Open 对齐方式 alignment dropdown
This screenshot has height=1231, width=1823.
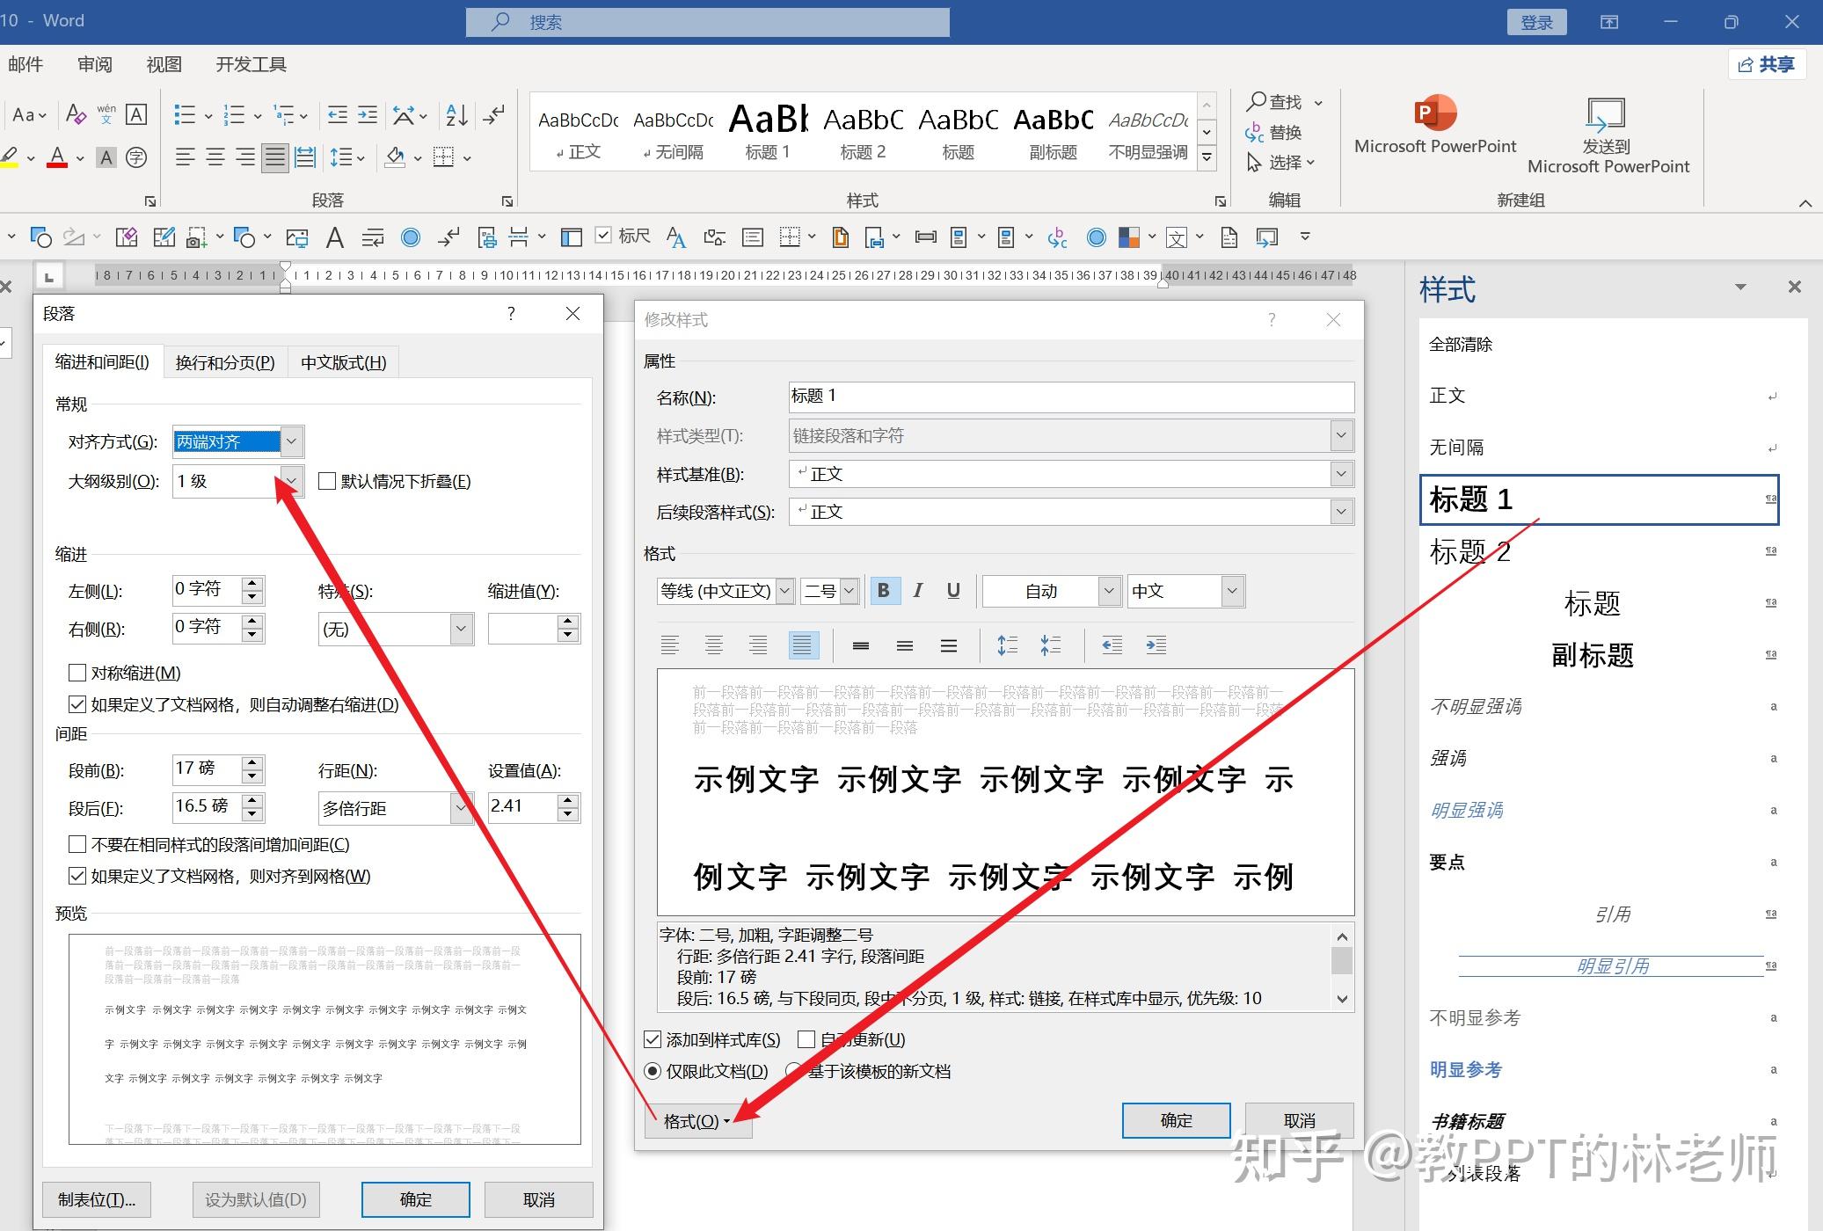[292, 441]
